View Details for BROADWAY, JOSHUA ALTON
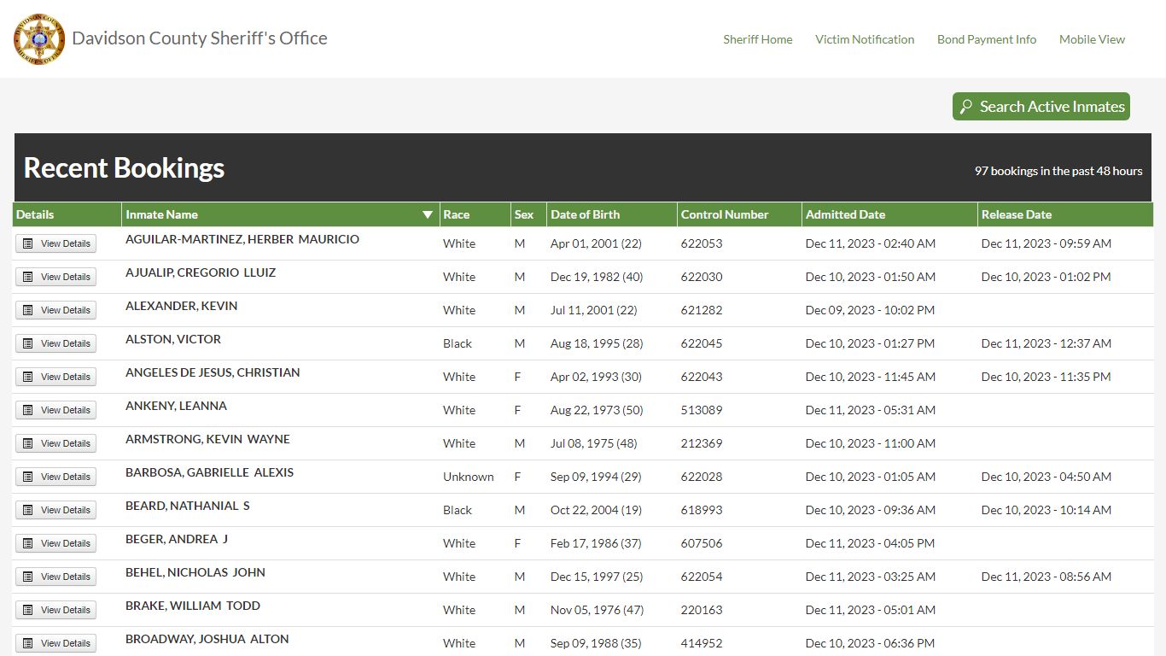 [56, 643]
